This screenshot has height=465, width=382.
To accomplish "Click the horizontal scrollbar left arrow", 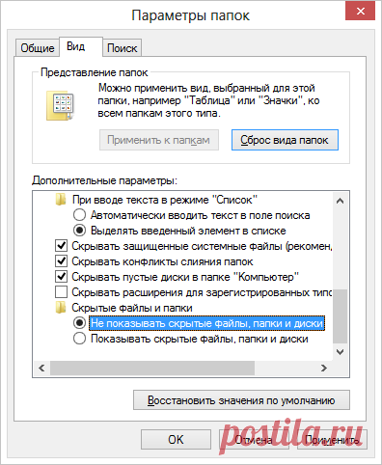I will click(x=41, y=368).
